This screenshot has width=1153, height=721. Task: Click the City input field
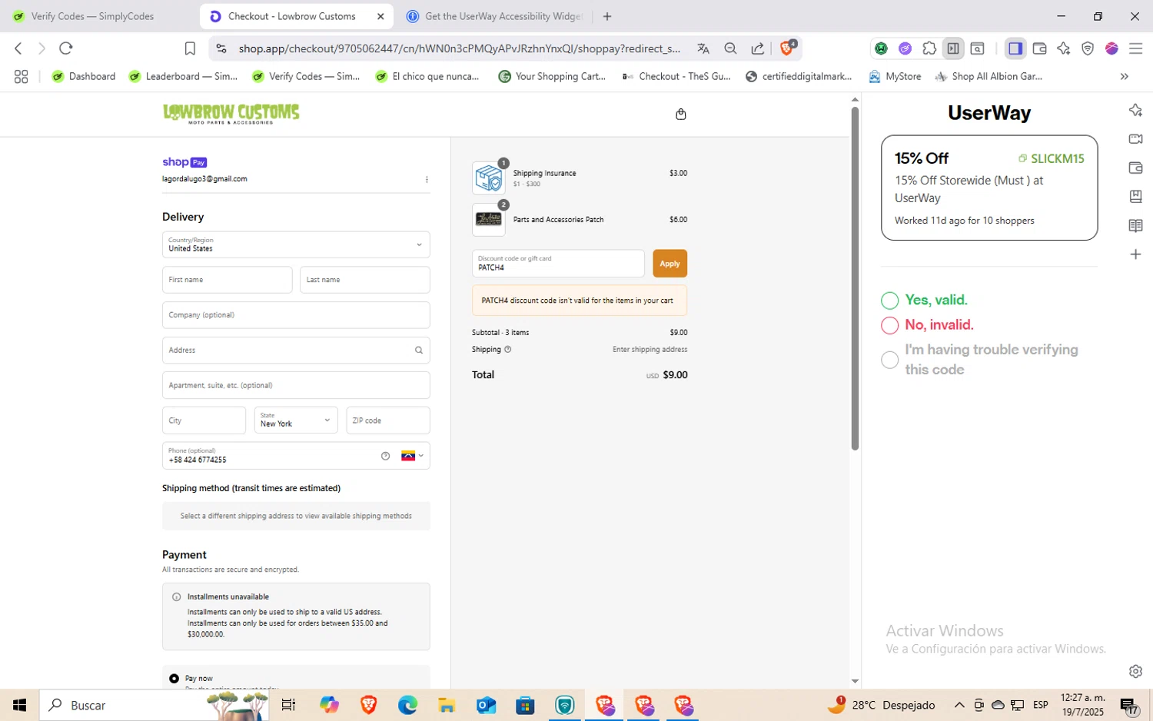tap(204, 420)
